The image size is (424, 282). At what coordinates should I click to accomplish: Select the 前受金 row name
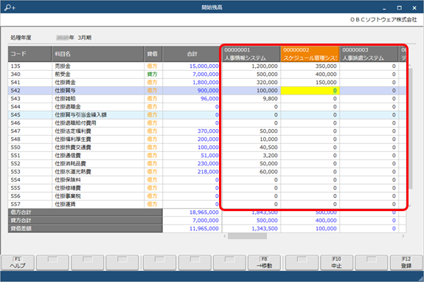click(x=63, y=74)
